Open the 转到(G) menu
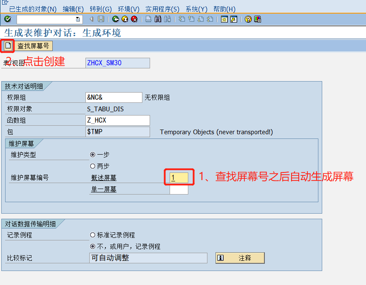The width and height of the screenshot is (366, 285). (100, 9)
